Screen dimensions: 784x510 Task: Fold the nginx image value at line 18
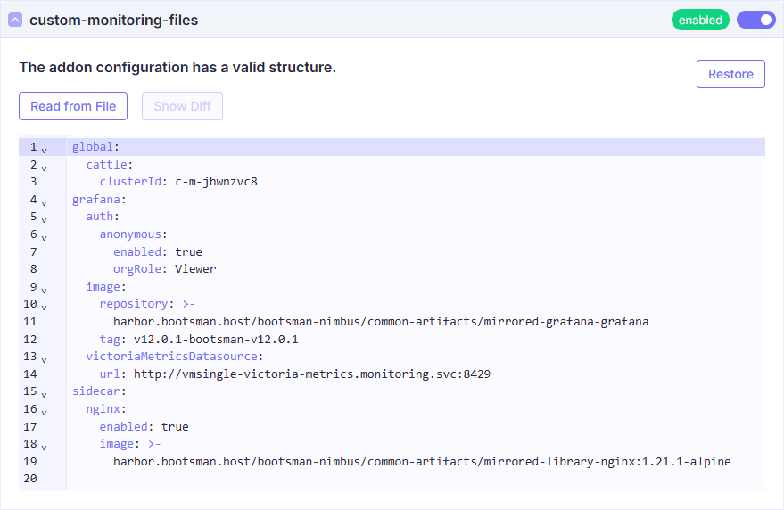point(44,446)
